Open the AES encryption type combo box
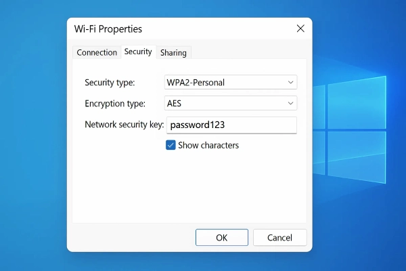 231,103
